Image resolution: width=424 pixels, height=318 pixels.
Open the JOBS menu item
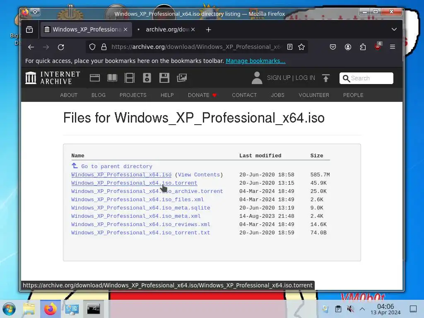(x=278, y=95)
